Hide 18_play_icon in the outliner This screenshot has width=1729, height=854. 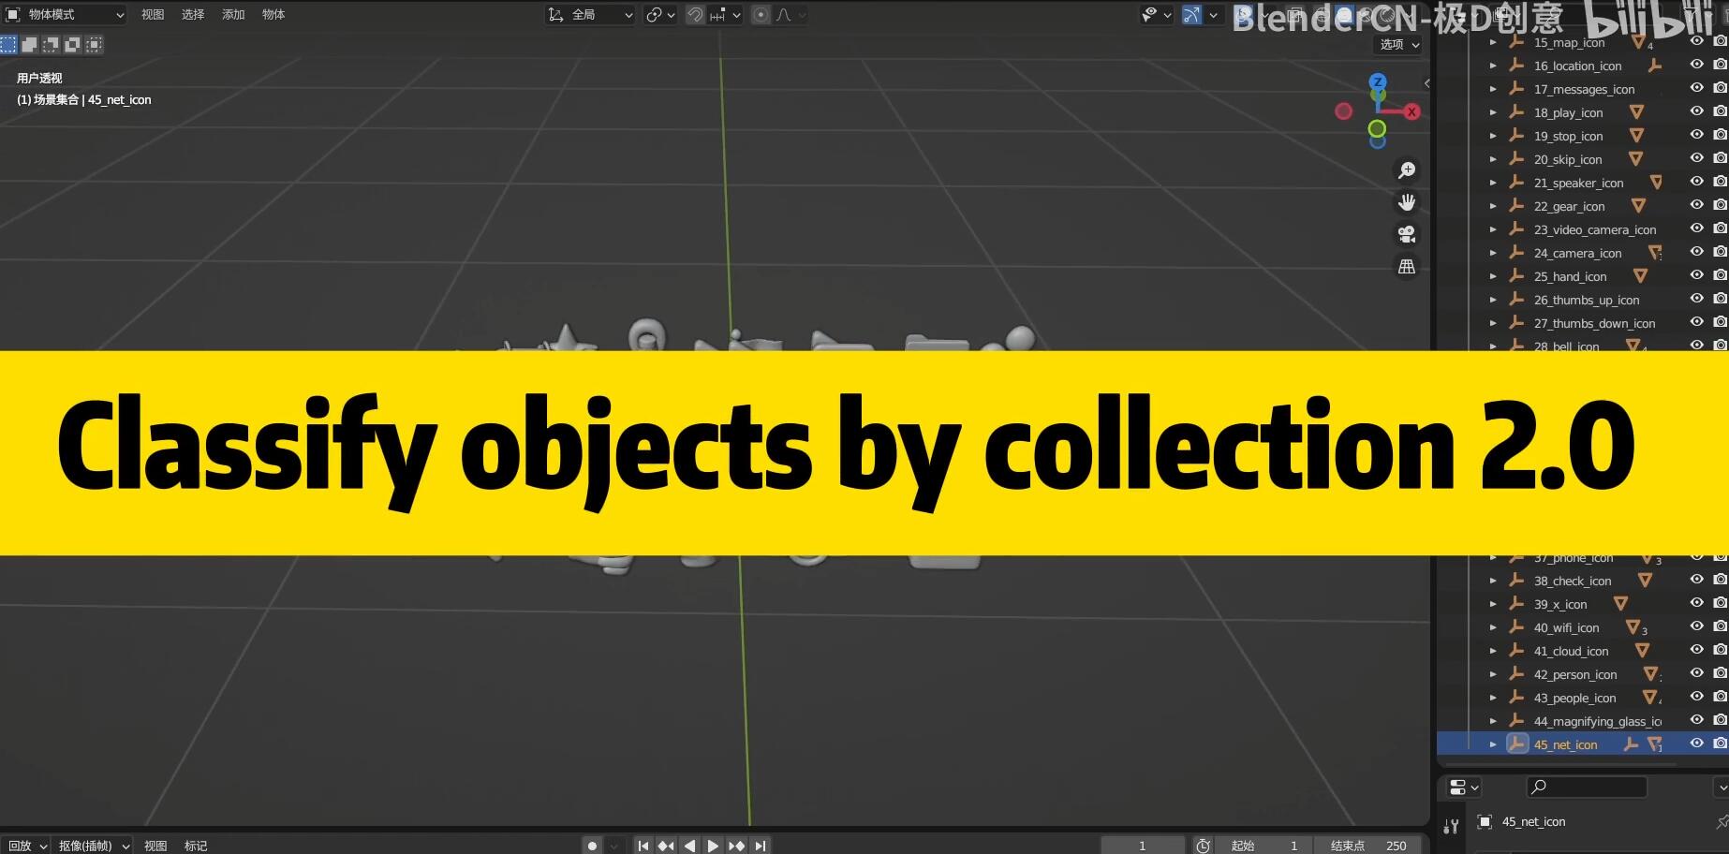coord(1696,110)
